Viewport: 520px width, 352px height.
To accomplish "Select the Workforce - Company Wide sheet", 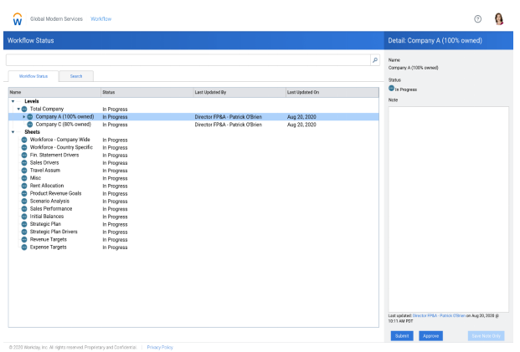I will pyautogui.click(x=59, y=140).
